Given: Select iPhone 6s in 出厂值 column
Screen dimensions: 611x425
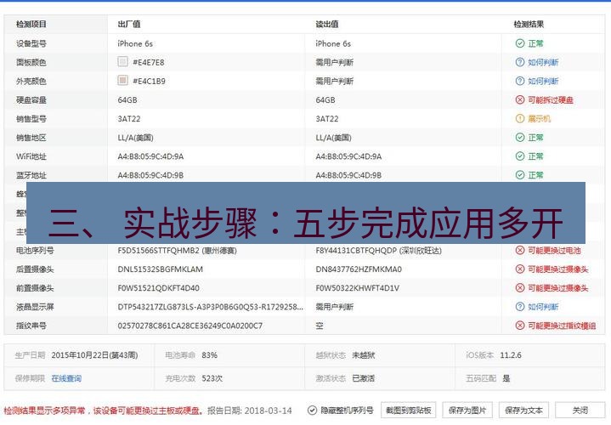Looking at the screenshot, I should point(135,43).
